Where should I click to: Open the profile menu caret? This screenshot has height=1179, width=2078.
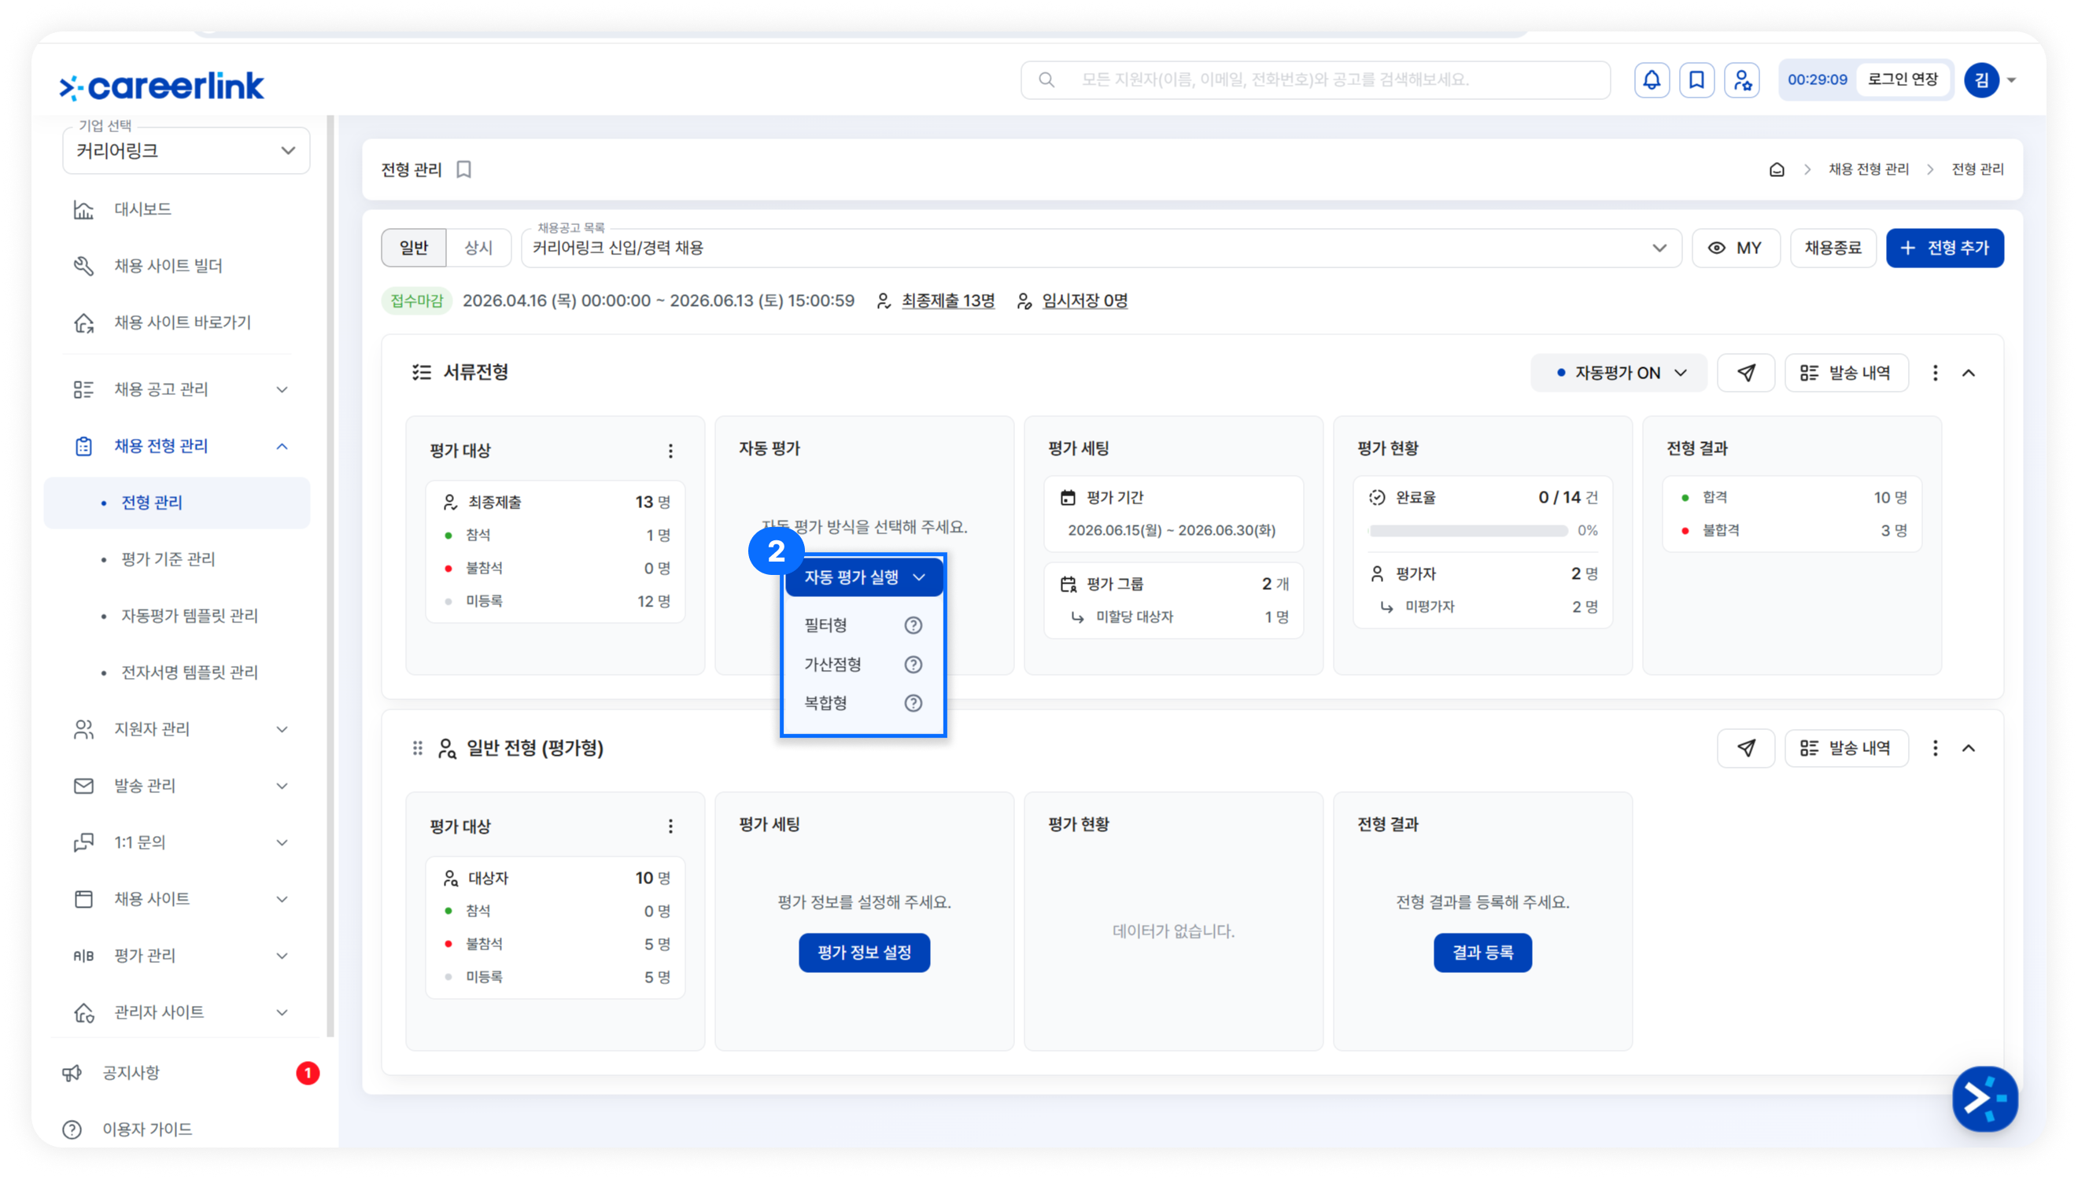click(x=2012, y=80)
